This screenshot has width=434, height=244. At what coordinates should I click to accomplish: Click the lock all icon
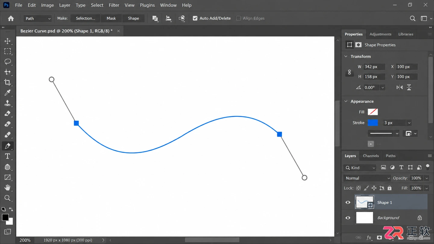tap(389, 188)
